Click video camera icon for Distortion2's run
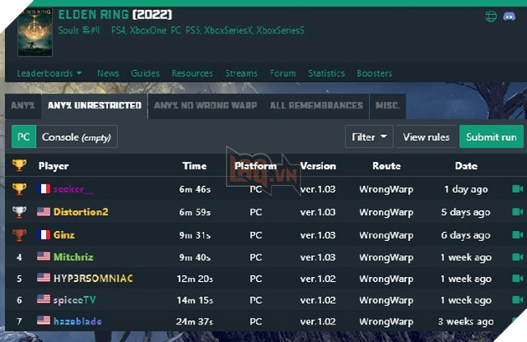 click(x=516, y=212)
